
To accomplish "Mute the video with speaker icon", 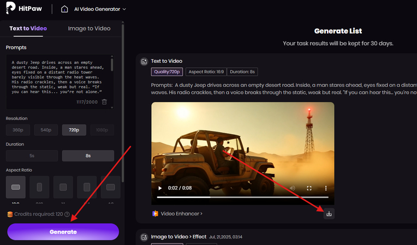I will click(292, 188).
